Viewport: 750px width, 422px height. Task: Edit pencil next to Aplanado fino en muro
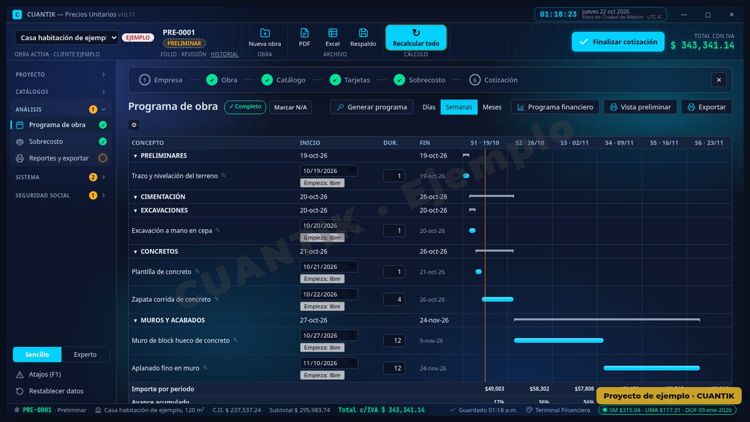click(205, 367)
